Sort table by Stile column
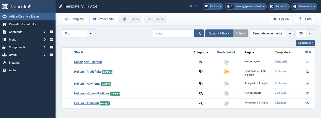Image resolution: width=321 pixels, height=118 pixels. 78,52
